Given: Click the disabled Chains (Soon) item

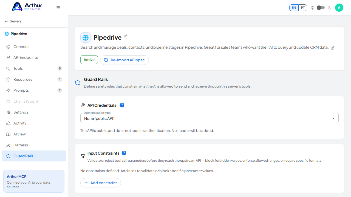Looking at the screenshot, I should 34,101.
